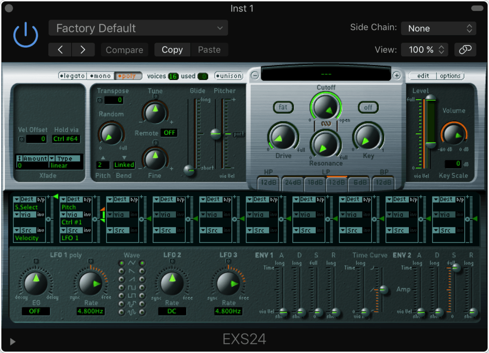Screen dimensions: 489x353
Task: Select the HP 12dB filter type
Action: click(x=268, y=182)
